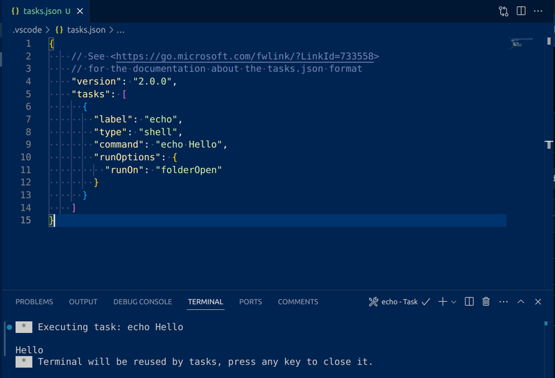The height and width of the screenshot is (378, 555).
Task: Open Changes compare icon in editor toolbar
Action: coord(504,11)
